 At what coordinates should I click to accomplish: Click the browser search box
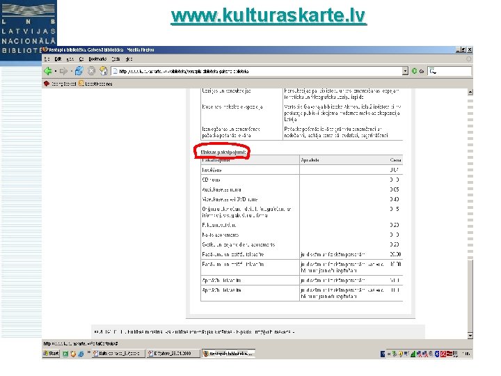click(x=450, y=71)
